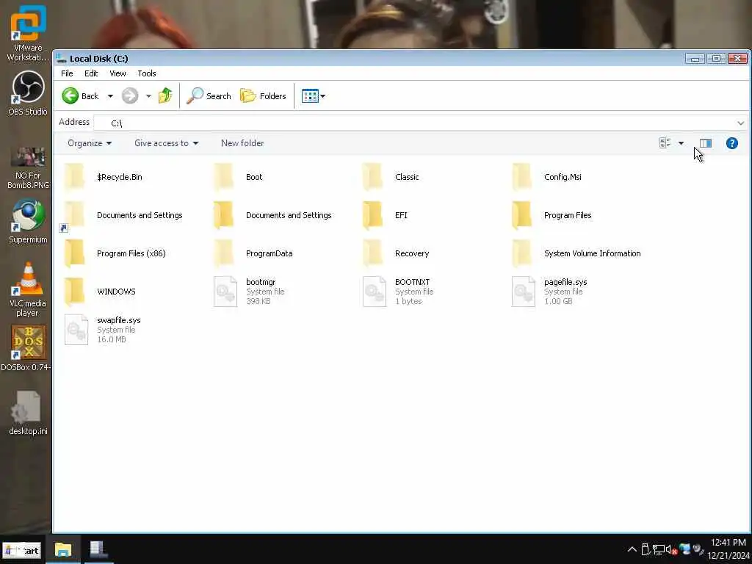This screenshot has height=564, width=752.
Task: Select the Recovery folder
Action: tap(396, 253)
